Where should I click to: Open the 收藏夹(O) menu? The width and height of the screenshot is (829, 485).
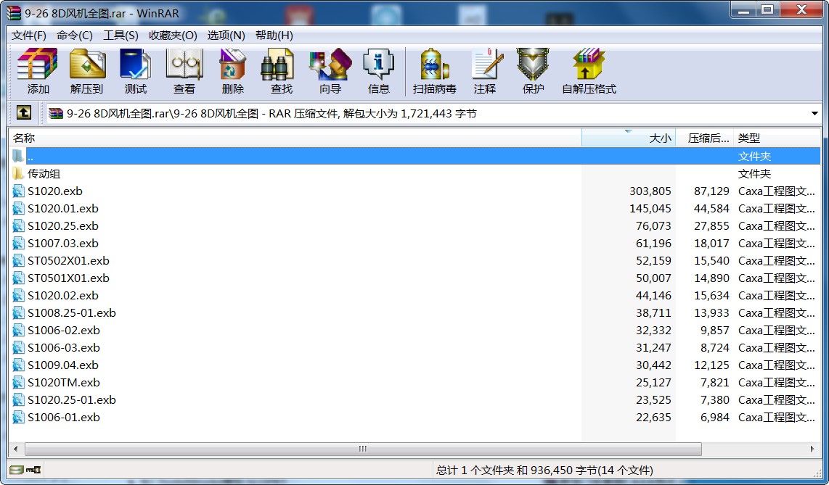point(173,36)
